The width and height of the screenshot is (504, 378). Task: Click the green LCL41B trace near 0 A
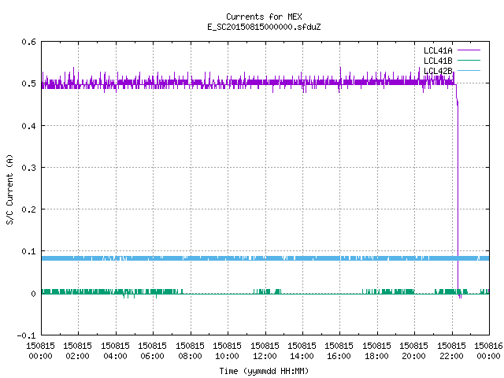265,292
